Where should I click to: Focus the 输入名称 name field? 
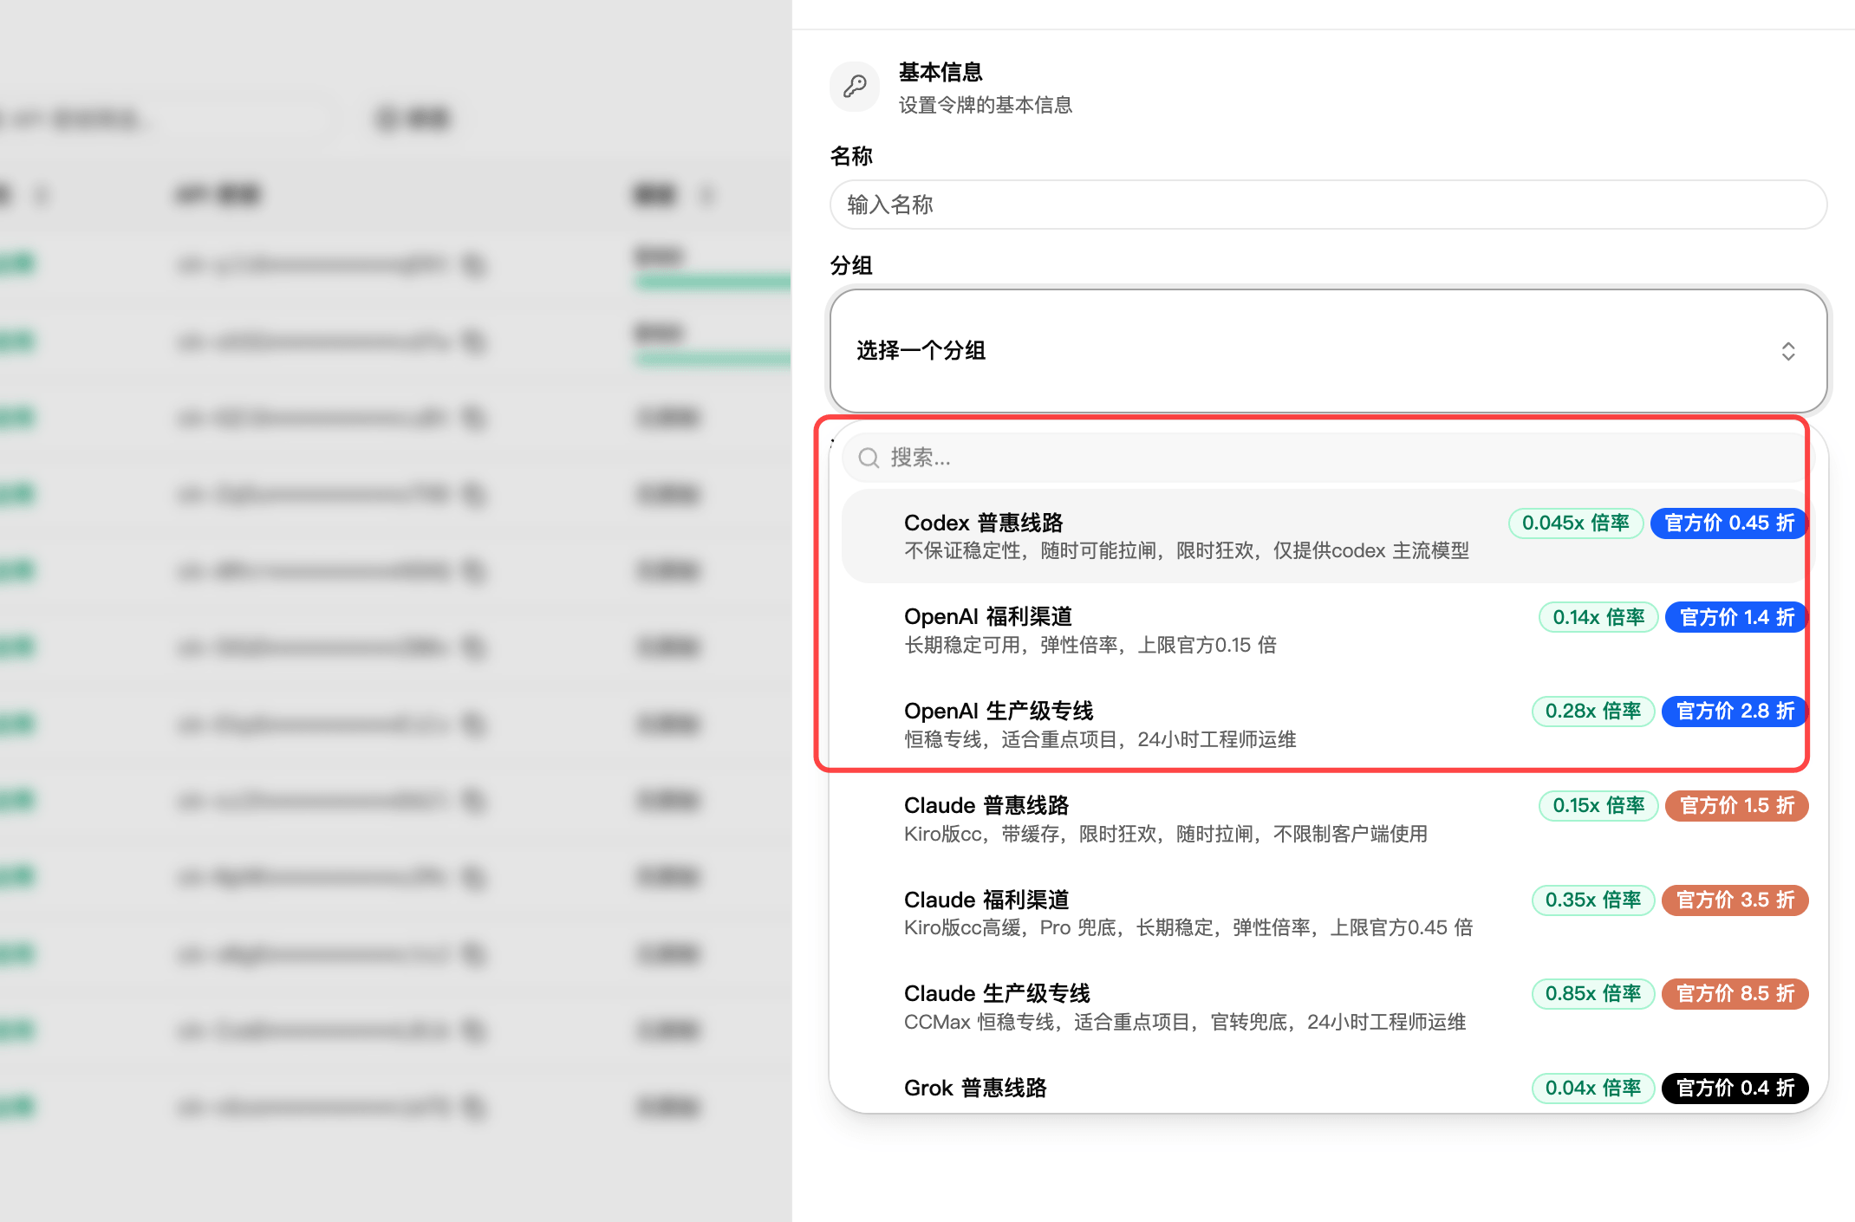(x=1328, y=205)
